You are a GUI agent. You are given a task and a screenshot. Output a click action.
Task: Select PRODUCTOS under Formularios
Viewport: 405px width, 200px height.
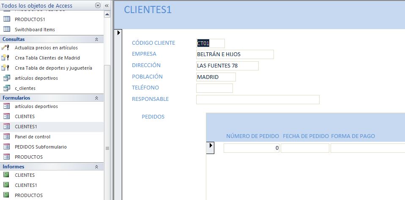pyautogui.click(x=29, y=157)
